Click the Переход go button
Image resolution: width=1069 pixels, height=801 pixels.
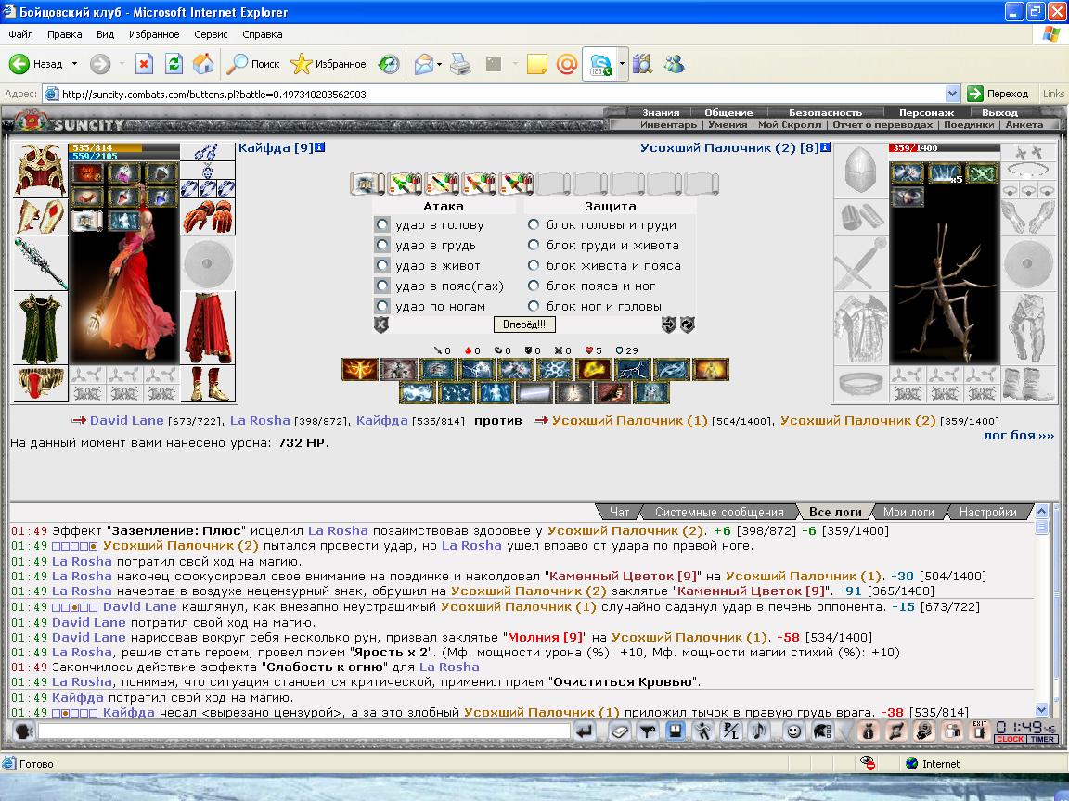point(998,94)
